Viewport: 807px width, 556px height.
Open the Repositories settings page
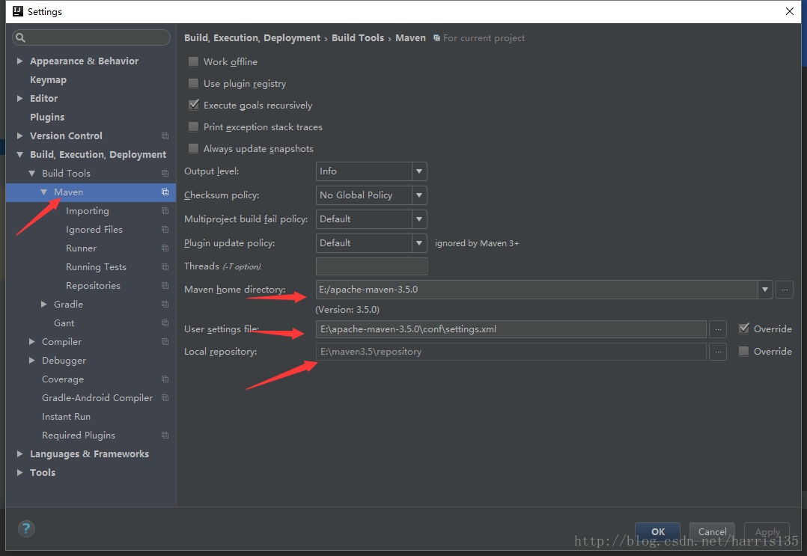click(93, 285)
